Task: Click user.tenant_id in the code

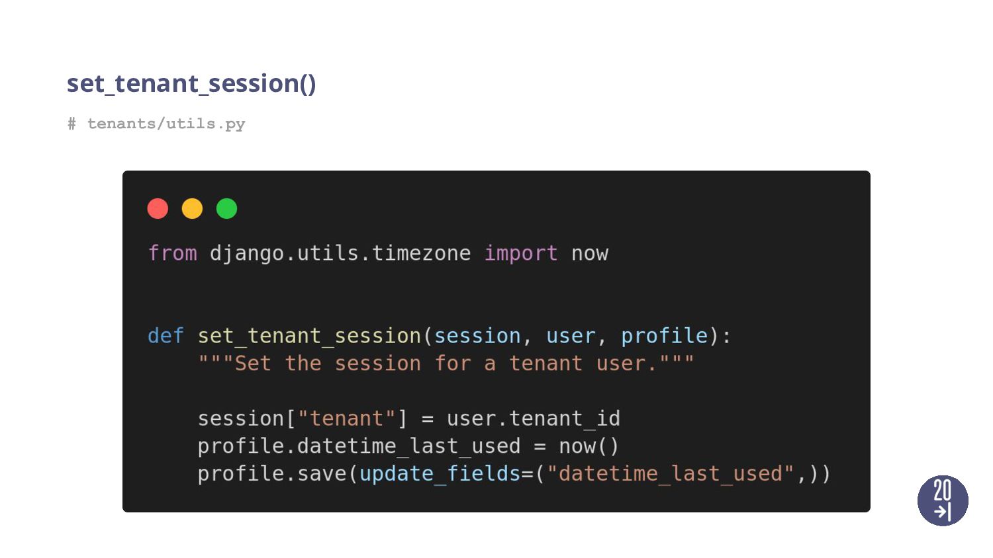Action: pyautogui.click(x=533, y=418)
